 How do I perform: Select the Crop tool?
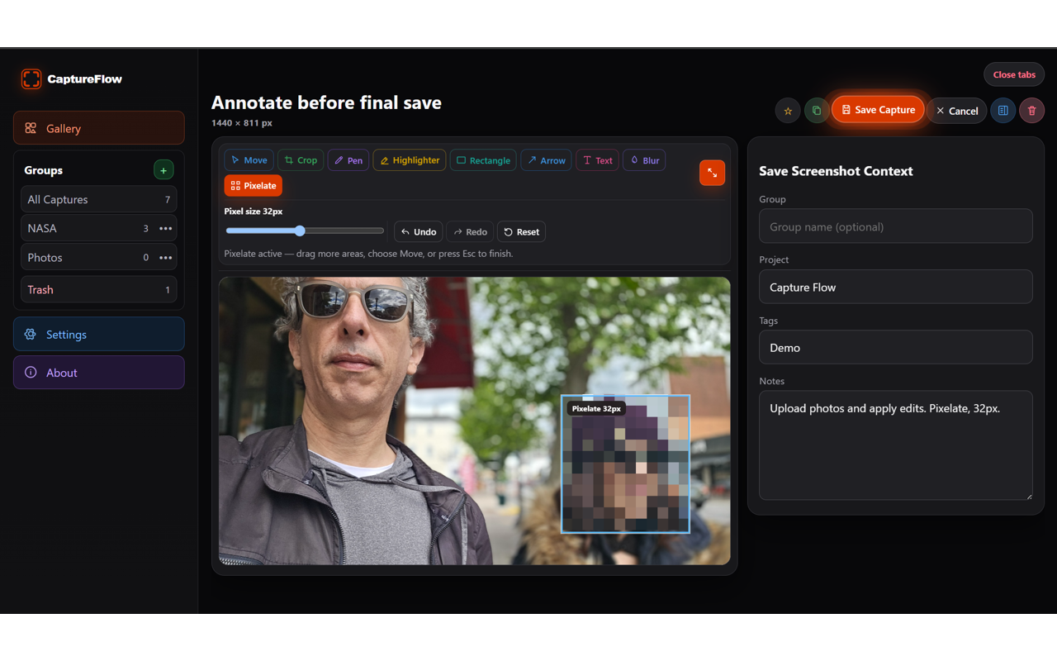[301, 160]
